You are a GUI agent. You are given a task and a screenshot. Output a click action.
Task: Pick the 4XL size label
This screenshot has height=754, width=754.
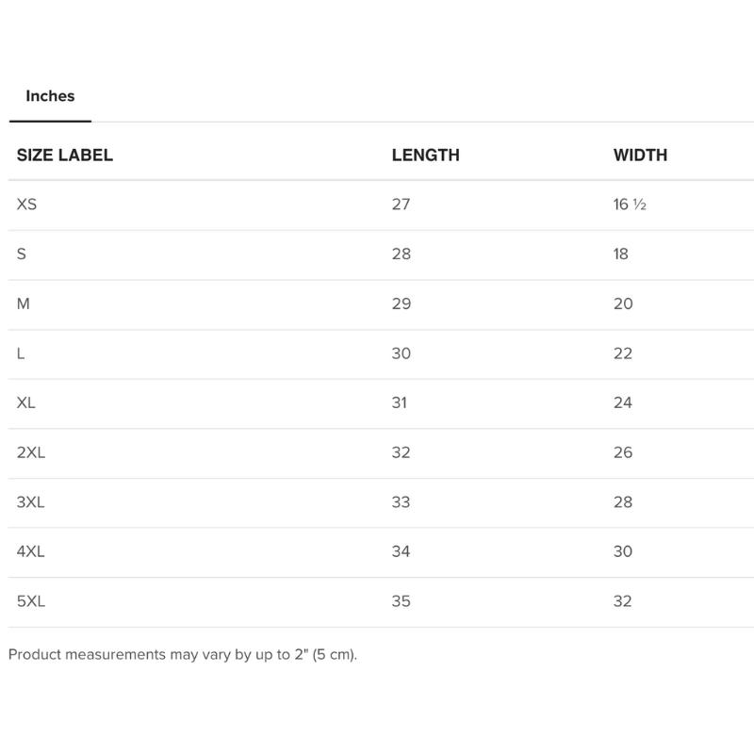(x=31, y=551)
